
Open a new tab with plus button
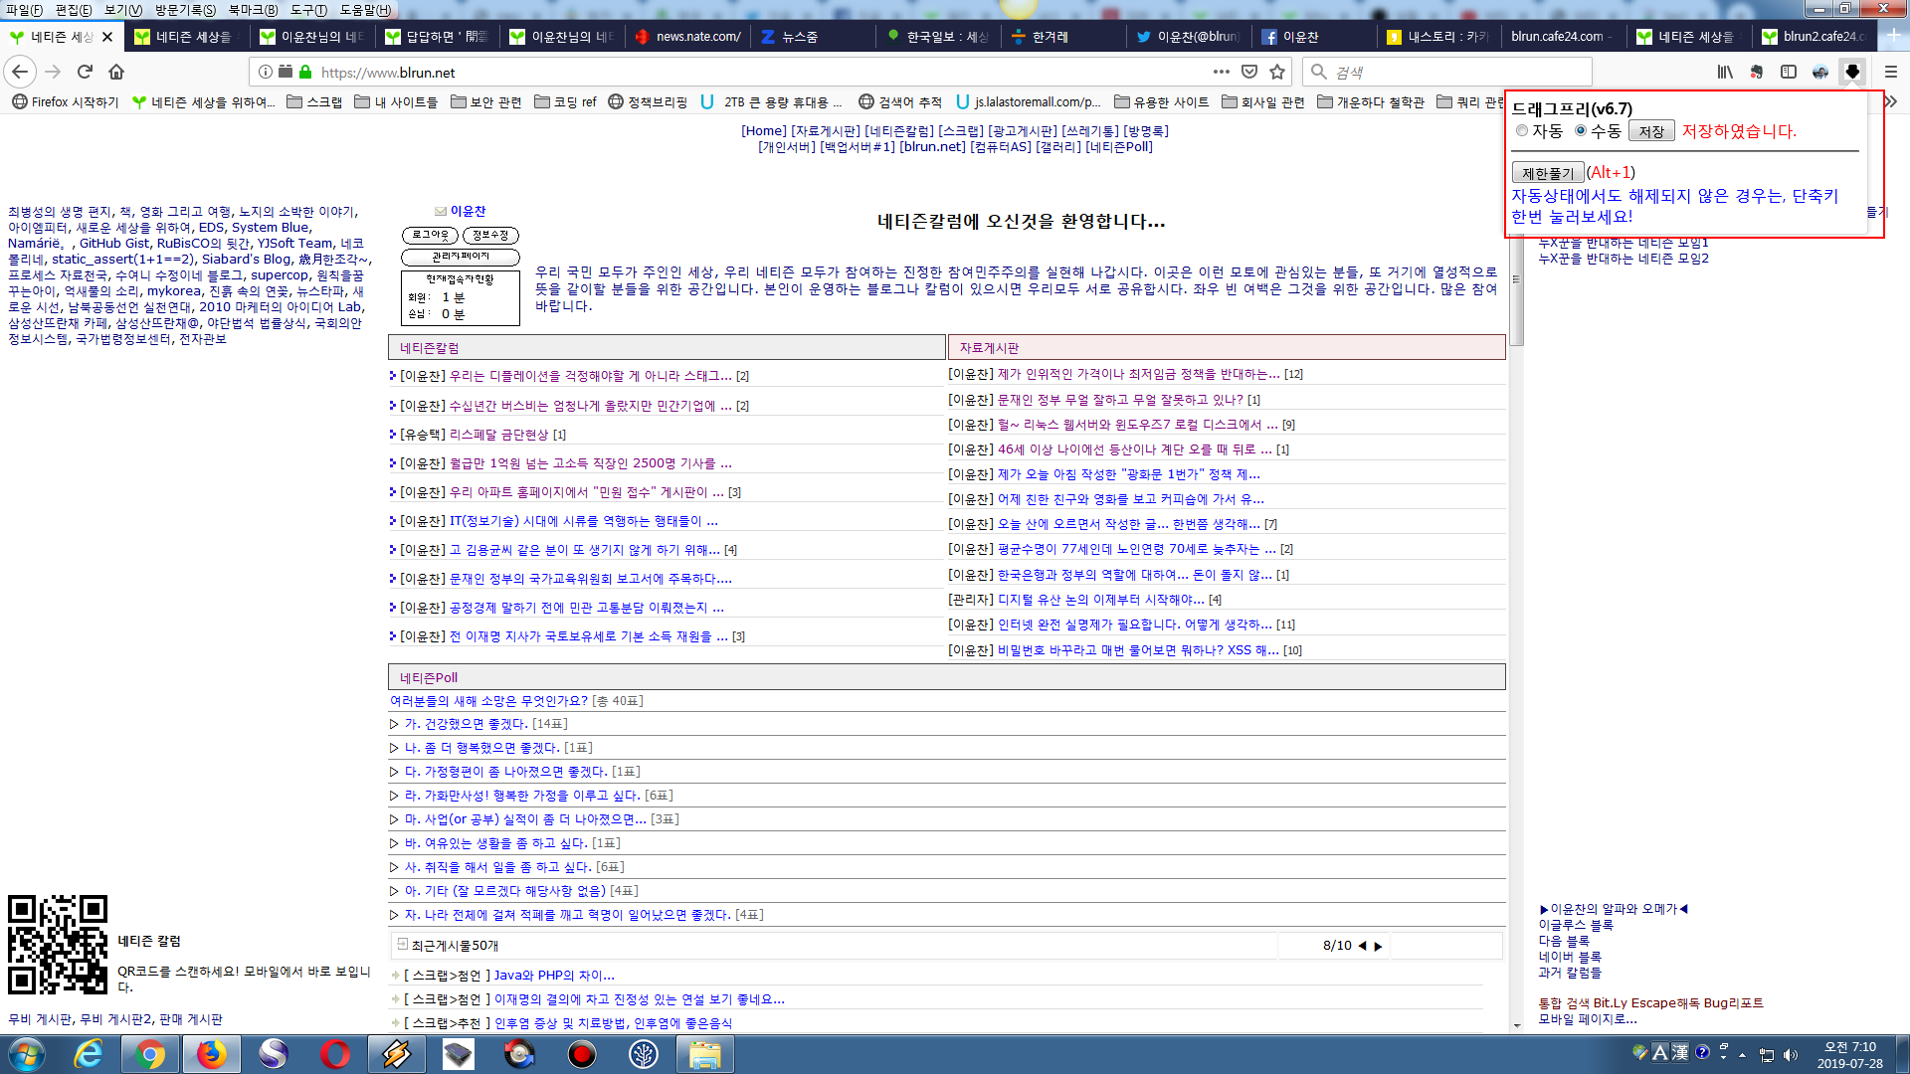[1894, 35]
